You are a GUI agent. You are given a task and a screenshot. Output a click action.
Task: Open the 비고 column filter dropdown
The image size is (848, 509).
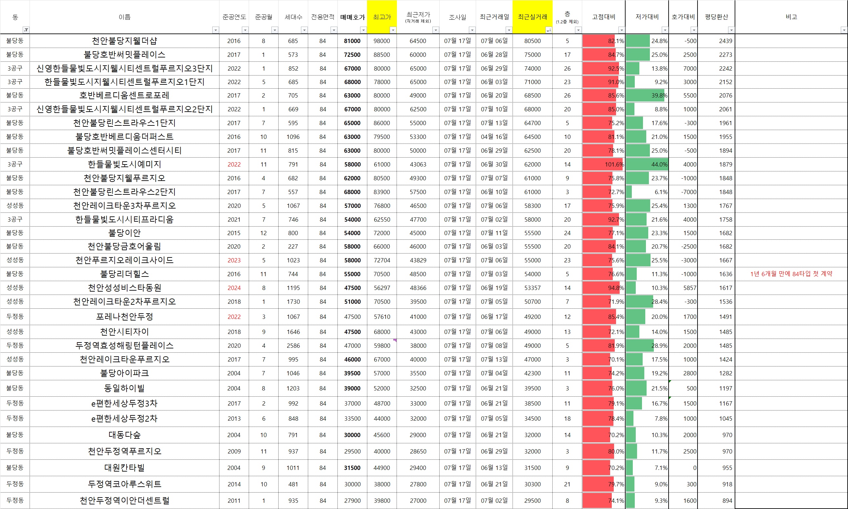point(844,30)
